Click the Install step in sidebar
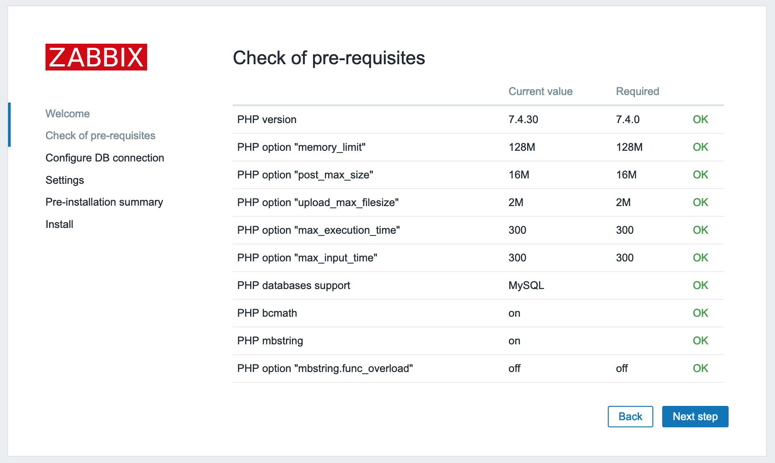The width and height of the screenshot is (775, 463). click(59, 224)
